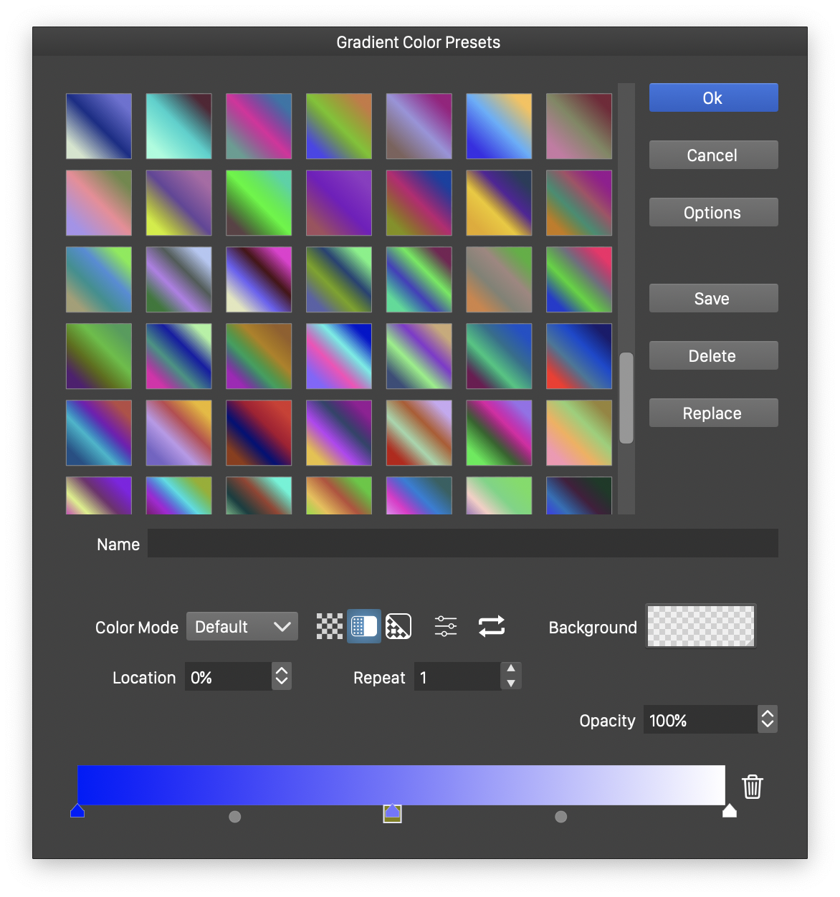
Task: Open the Color Mode dropdown
Action: (242, 627)
